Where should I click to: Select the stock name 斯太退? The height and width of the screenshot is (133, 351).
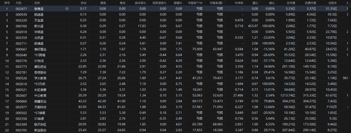pos(39,26)
